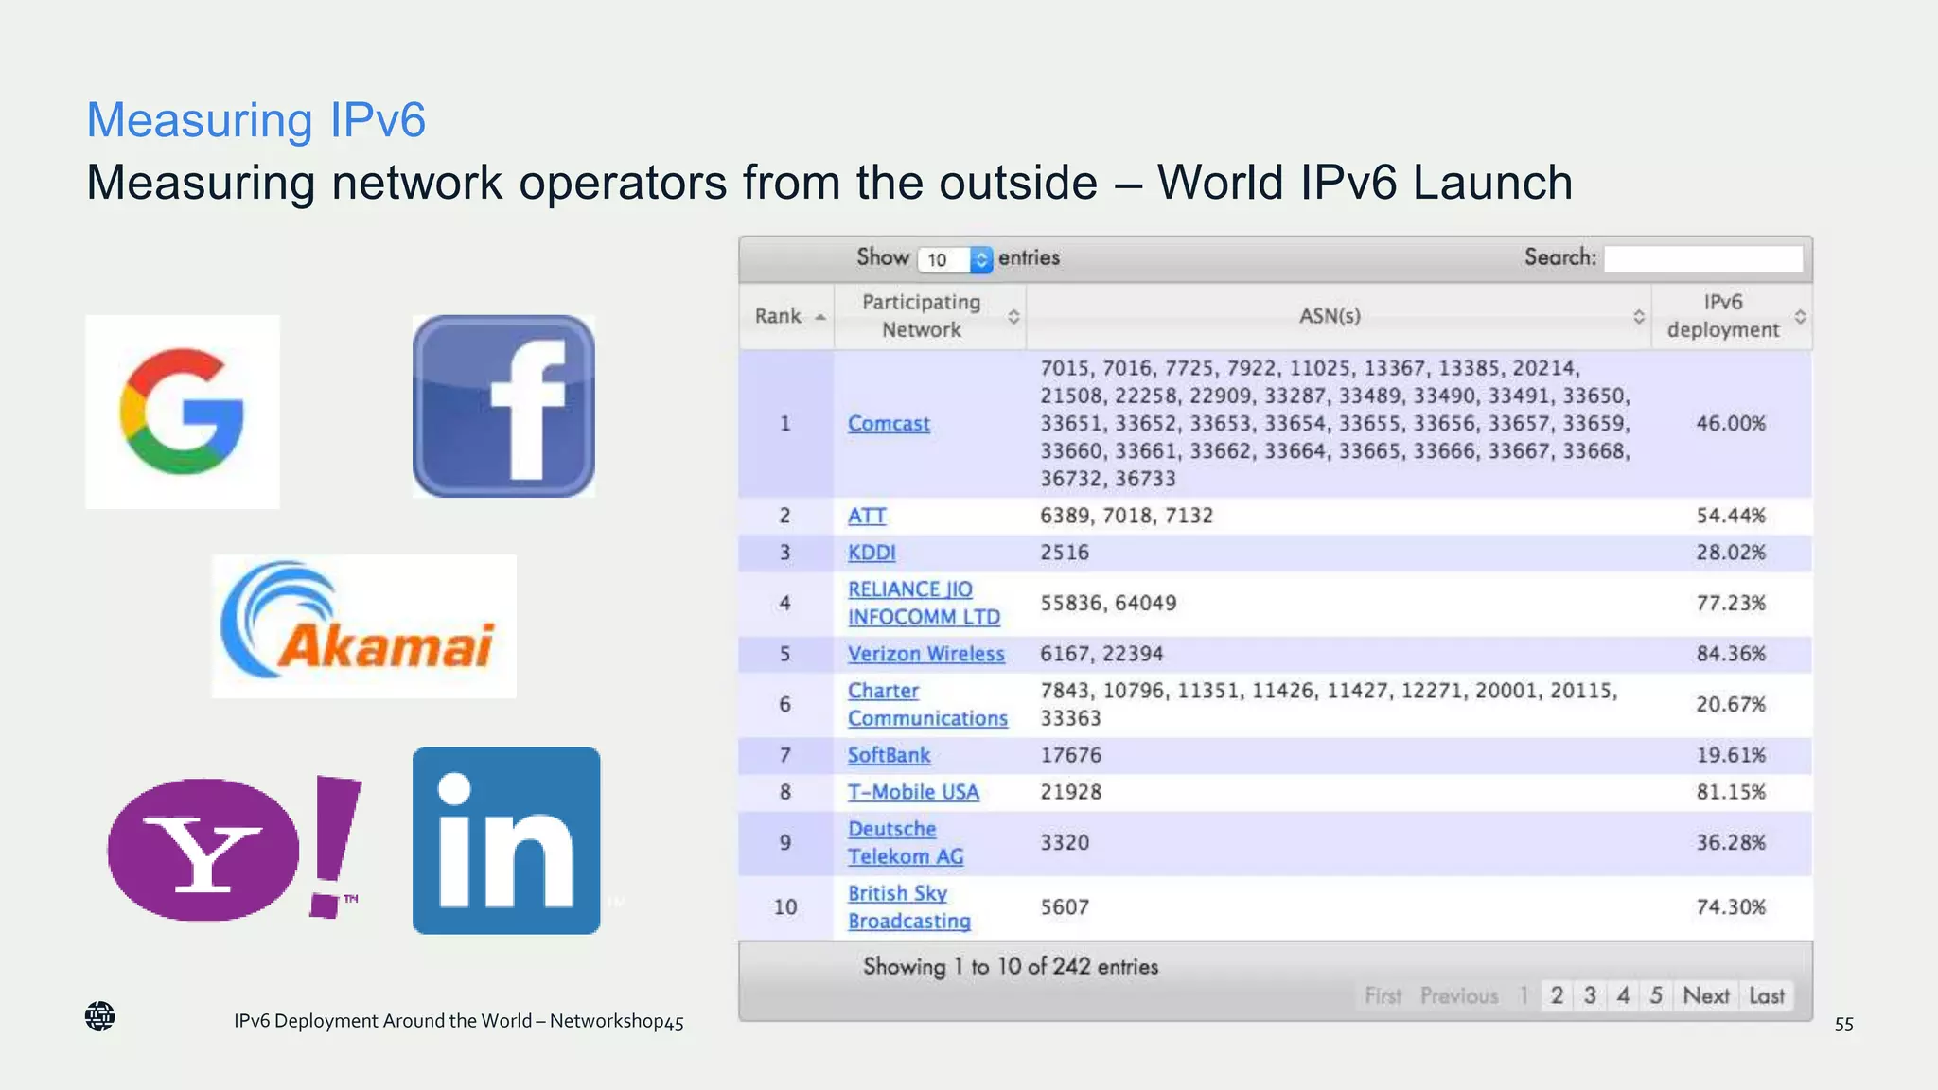
Task: Click Reliance Jio's 77.23% value
Action: 1731,603
